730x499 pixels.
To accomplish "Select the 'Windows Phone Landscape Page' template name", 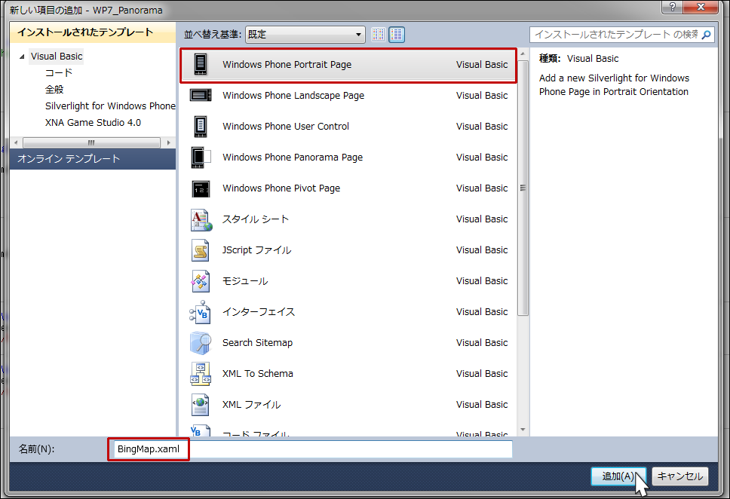I will (x=293, y=96).
